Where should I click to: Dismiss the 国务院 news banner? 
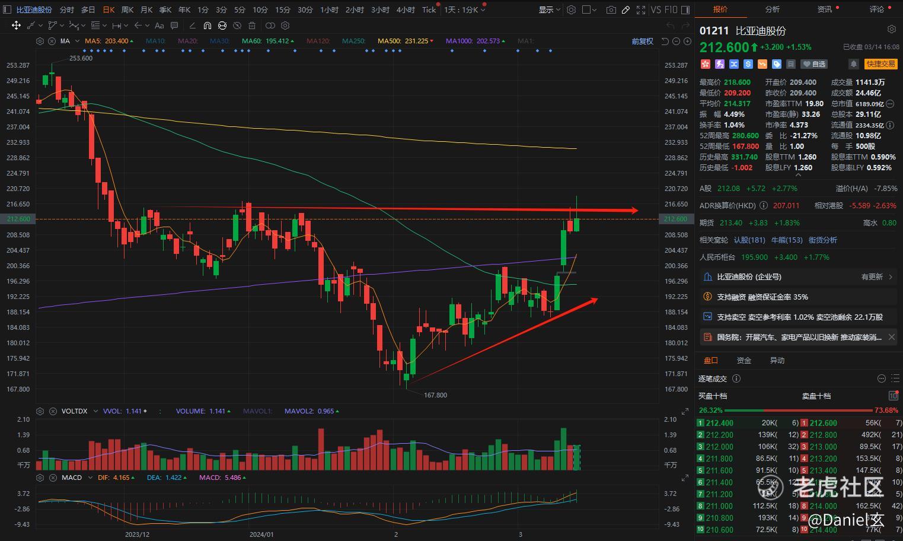tap(892, 337)
